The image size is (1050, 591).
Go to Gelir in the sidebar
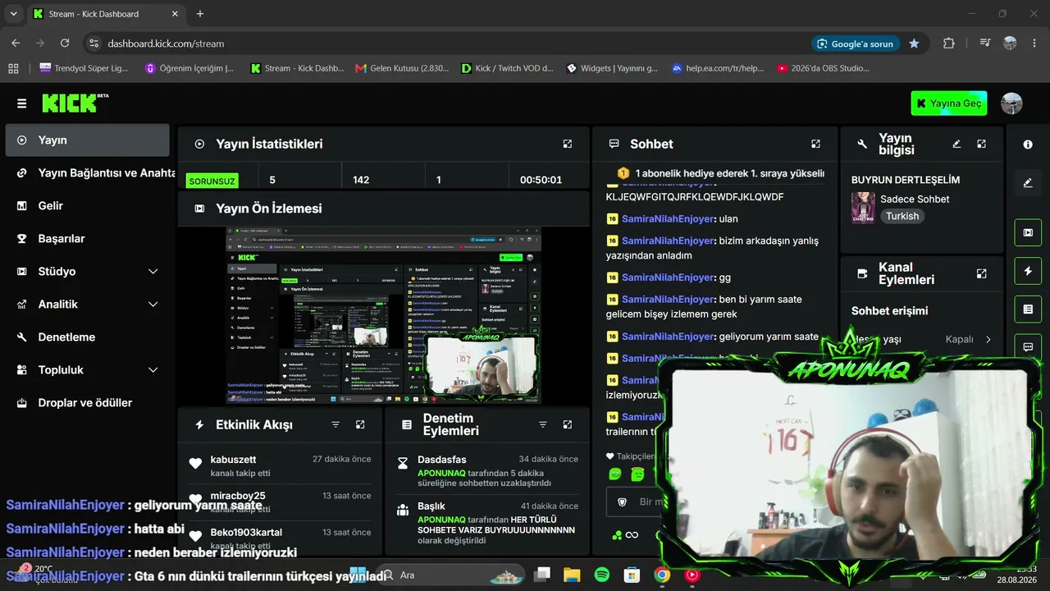[x=87, y=206]
